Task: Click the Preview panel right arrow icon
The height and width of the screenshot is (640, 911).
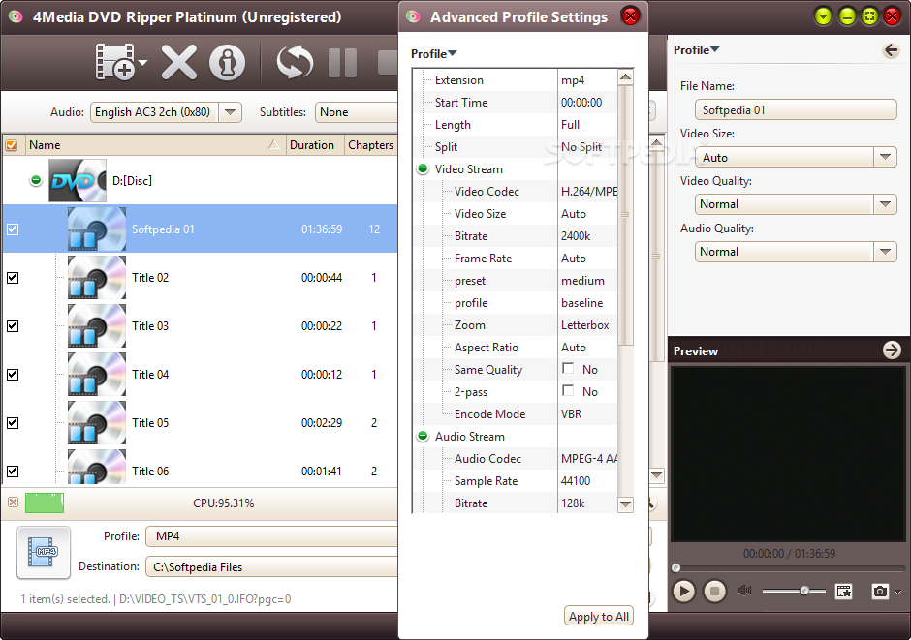Action: pyautogui.click(x=892, y=350)
